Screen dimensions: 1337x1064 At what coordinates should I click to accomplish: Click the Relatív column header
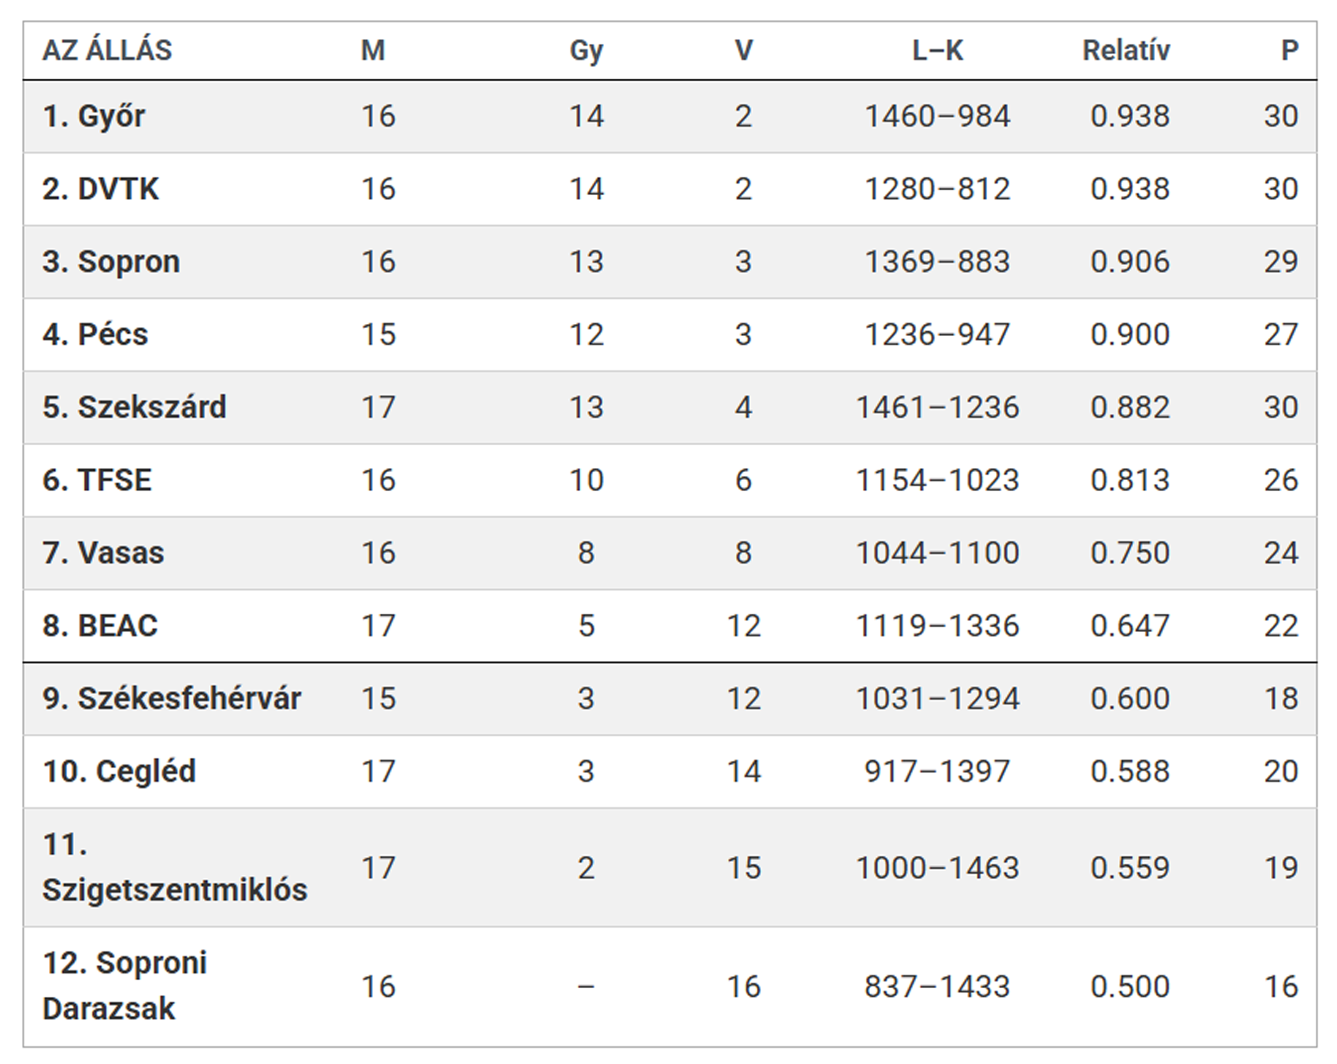point(1126,50)
